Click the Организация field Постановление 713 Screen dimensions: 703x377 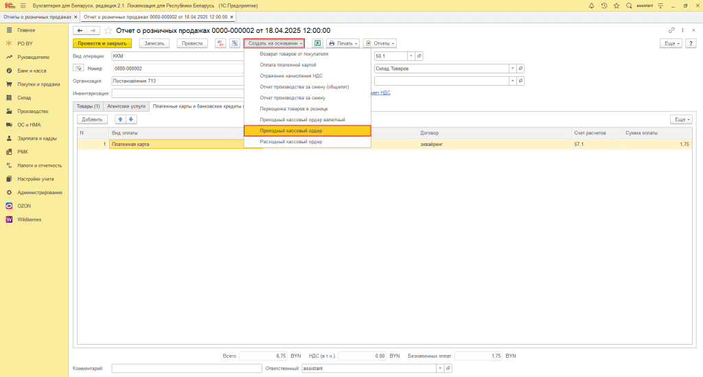tap(178, 81)
